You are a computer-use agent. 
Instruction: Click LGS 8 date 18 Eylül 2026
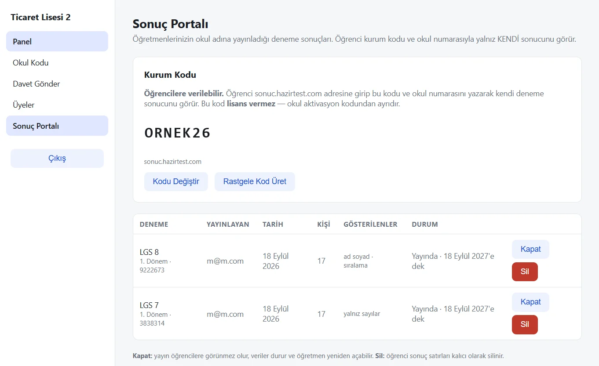tap(276, 261)
